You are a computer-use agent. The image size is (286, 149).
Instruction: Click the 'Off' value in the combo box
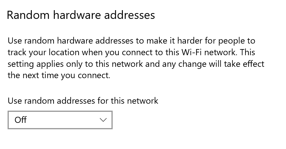(x=21, y=120)
